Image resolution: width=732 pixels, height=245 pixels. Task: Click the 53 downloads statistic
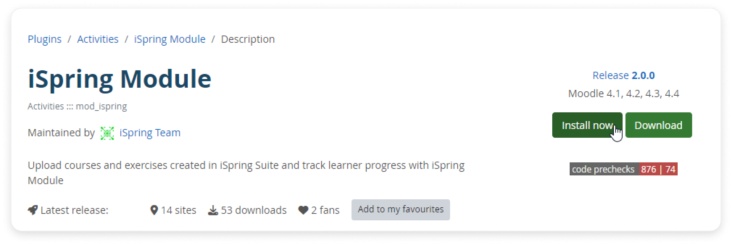[254, 210]
